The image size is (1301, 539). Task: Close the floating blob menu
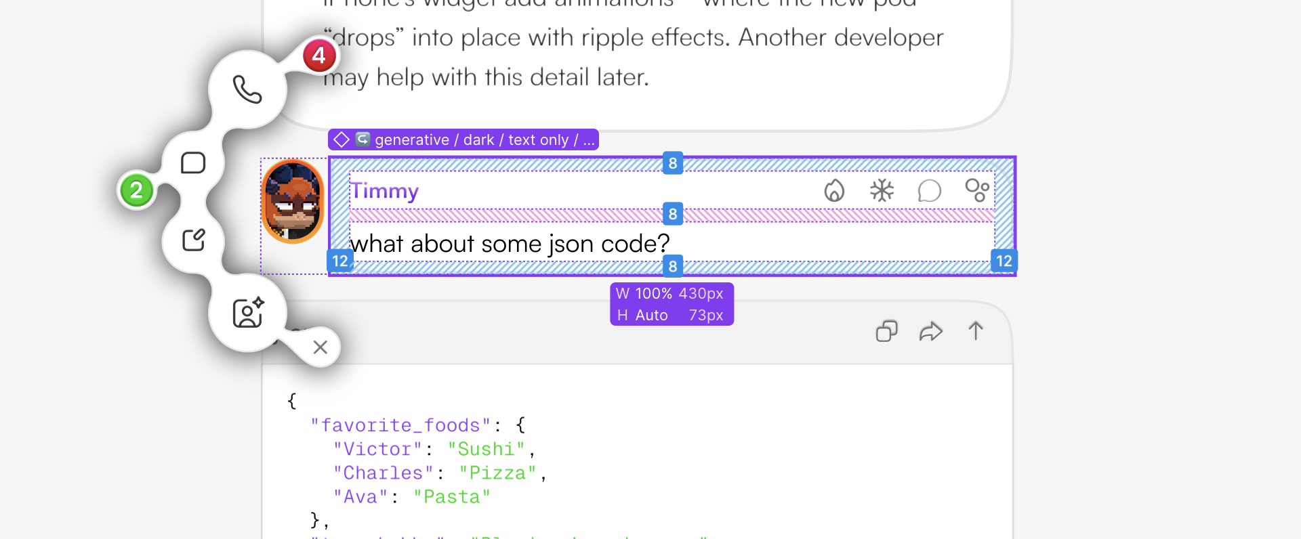(321, 347)
